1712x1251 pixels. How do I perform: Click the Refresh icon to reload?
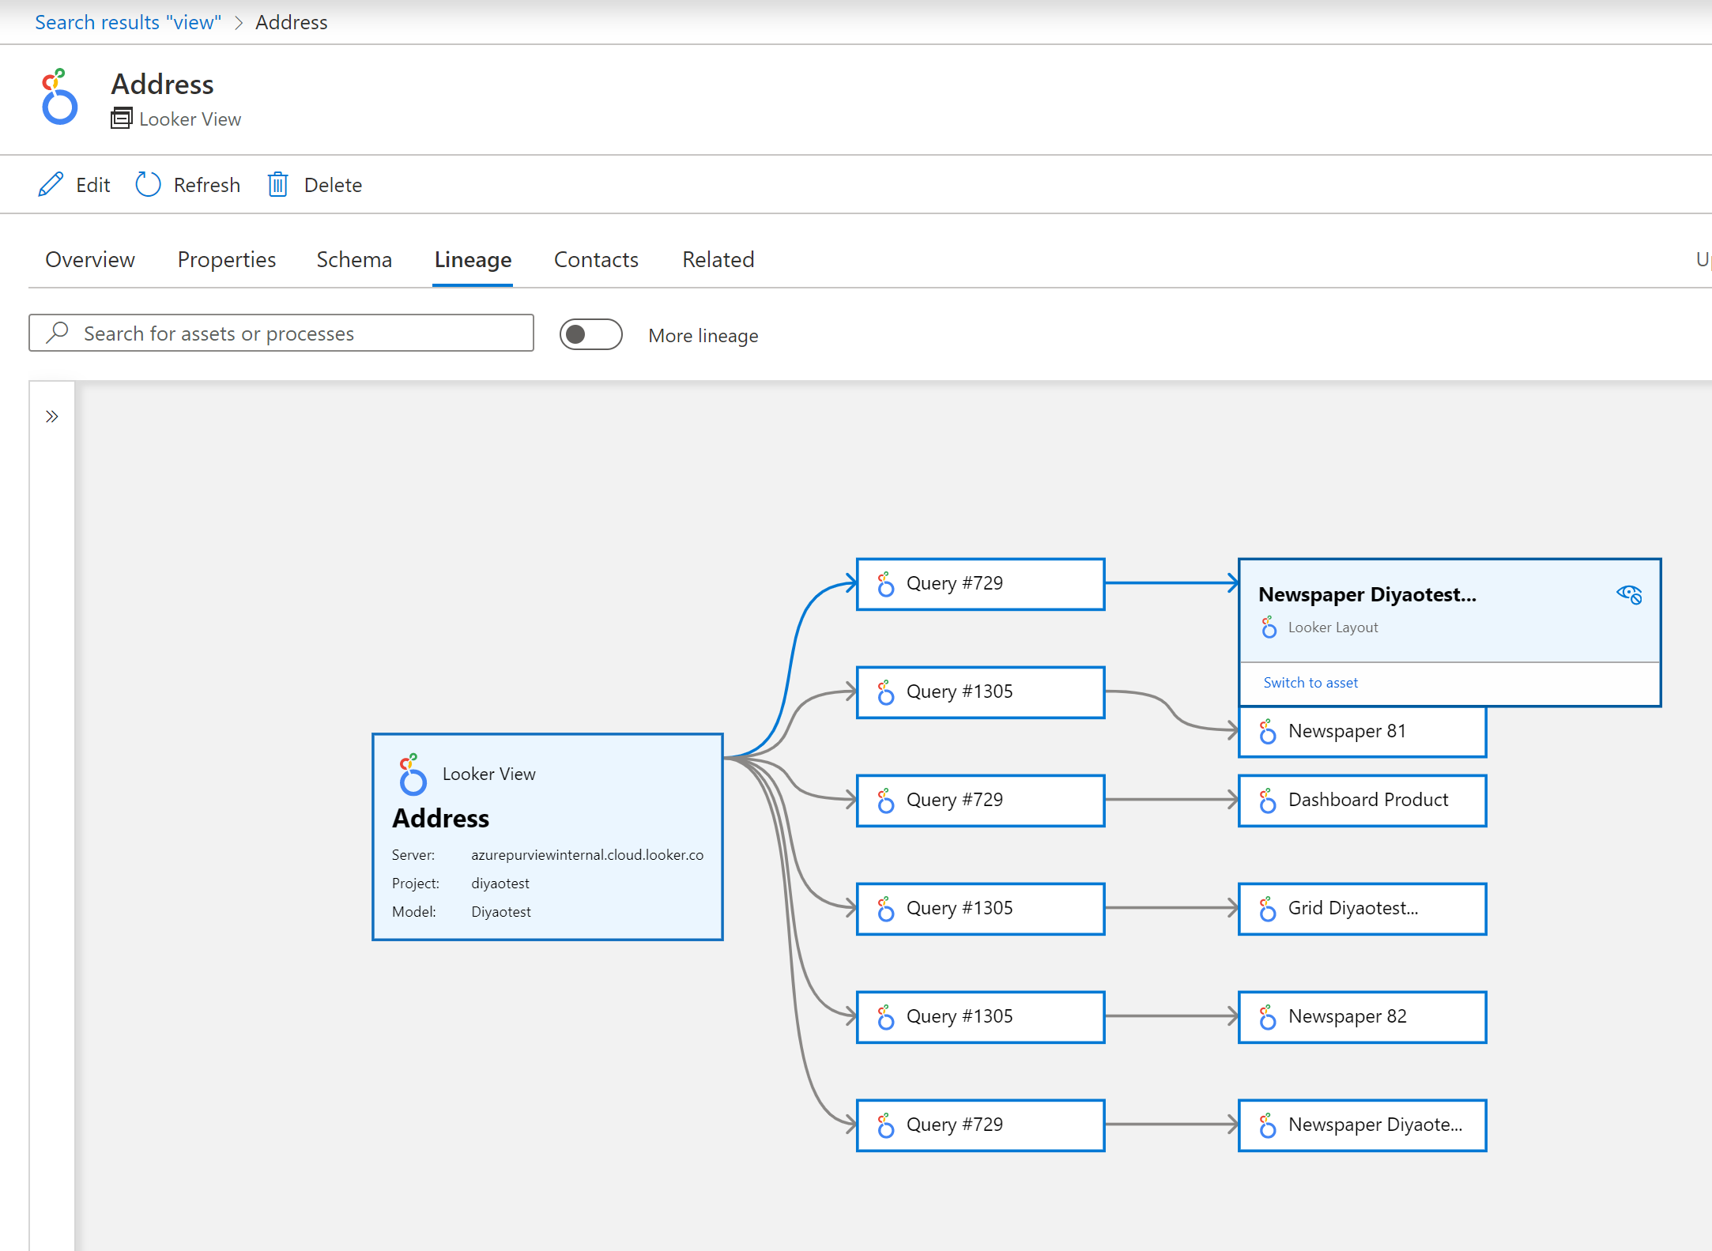point(148,185)
